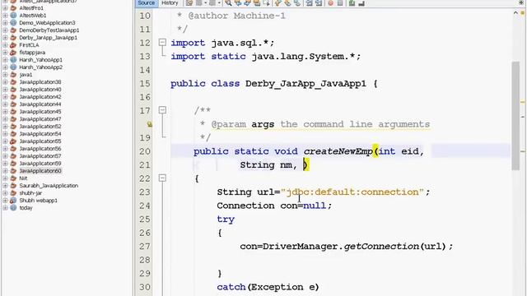Select the shubh-jar project
Viewport: 527px width, 296px height.
[x=30, y=193]
